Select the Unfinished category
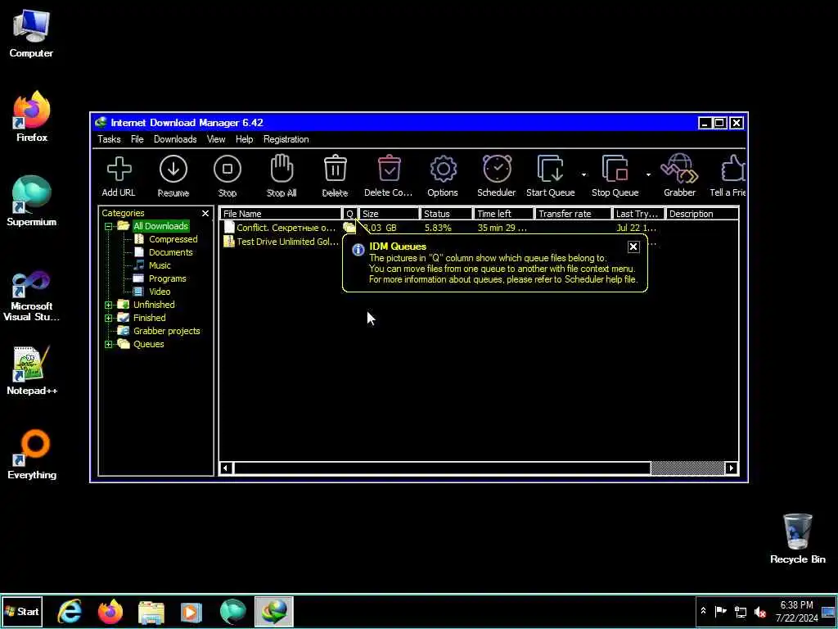This screenshot has width=838, height=629. (154, 305)
